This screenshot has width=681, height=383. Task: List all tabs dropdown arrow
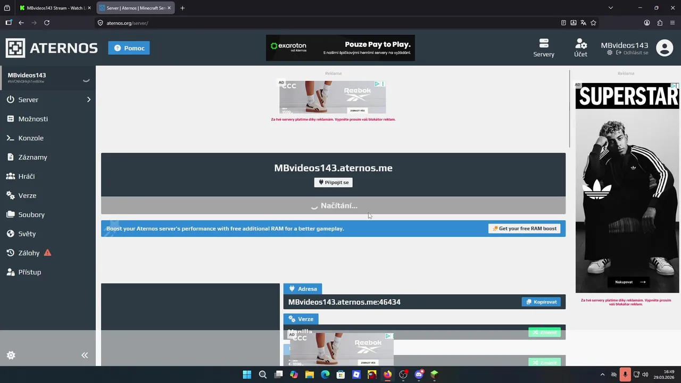coord(611,8)
